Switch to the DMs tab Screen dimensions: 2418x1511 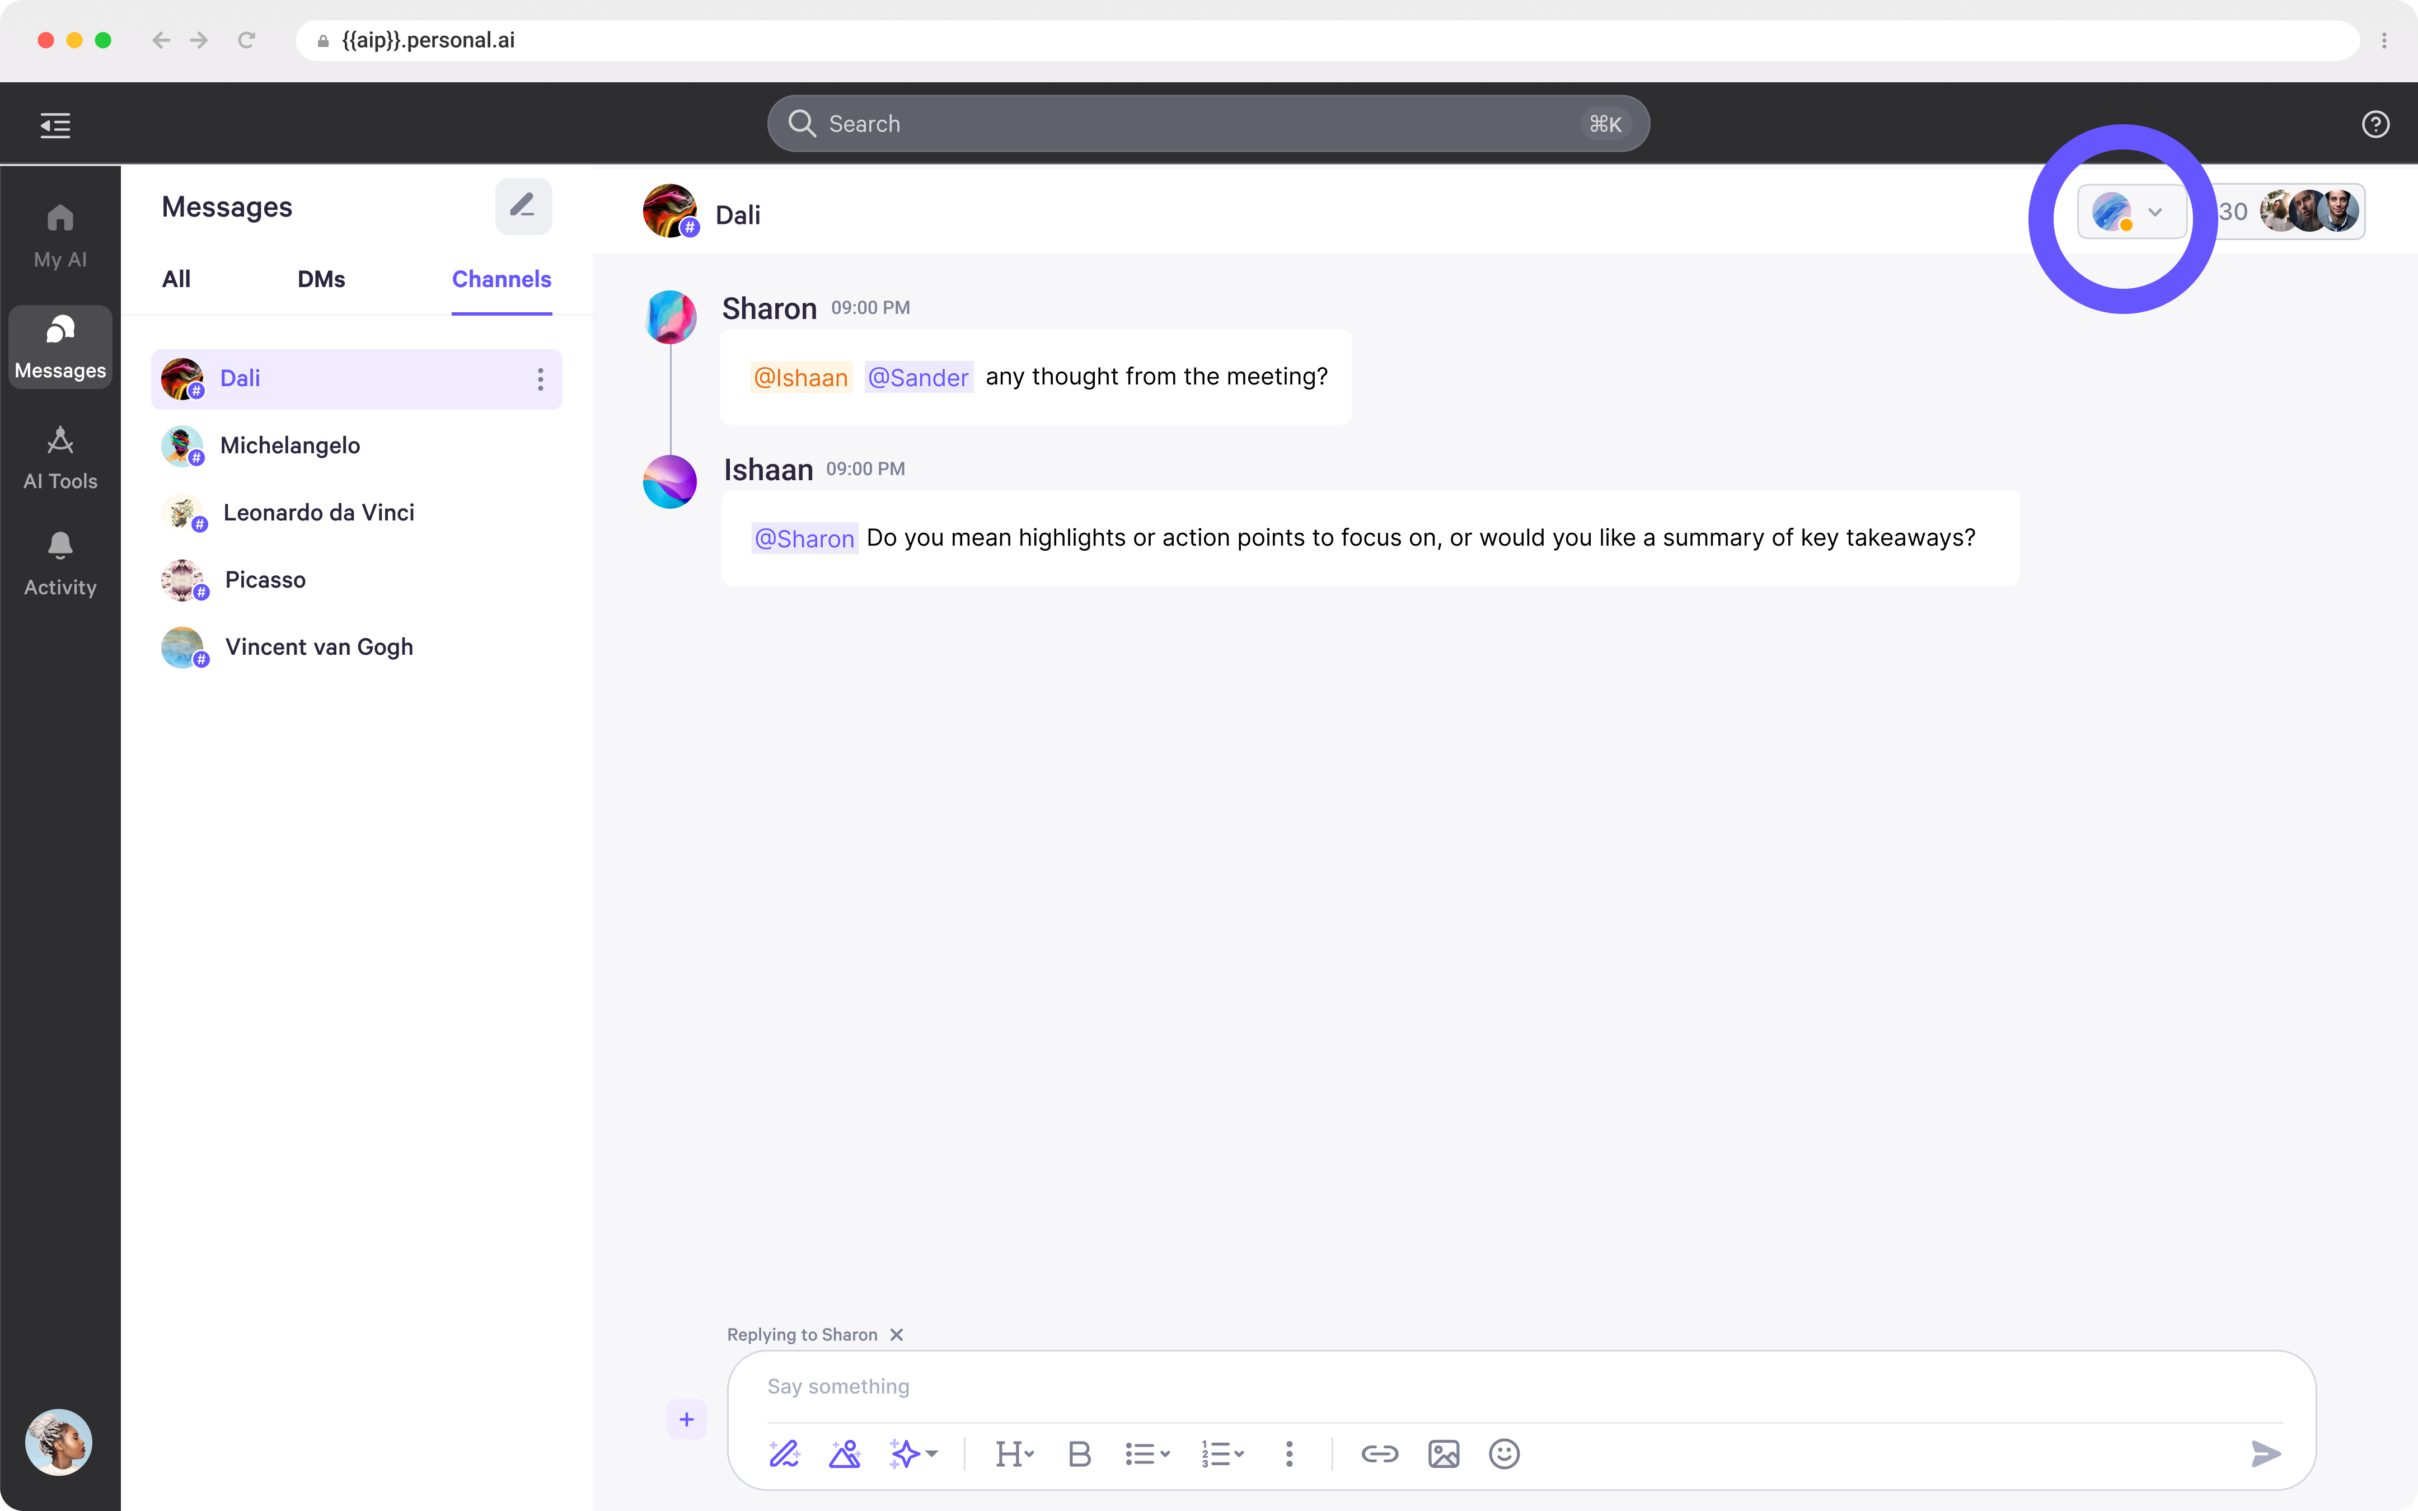click(x=321, y=279)
